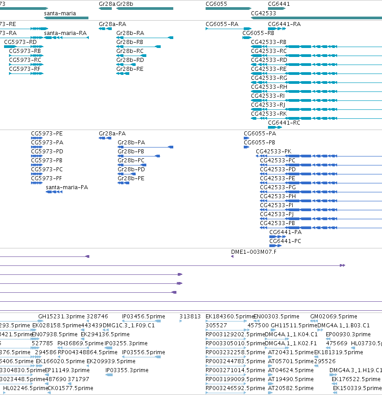Click protein CG6055-PA label
The height and width of the screenshot is (395, 382).
coord(260,134)
